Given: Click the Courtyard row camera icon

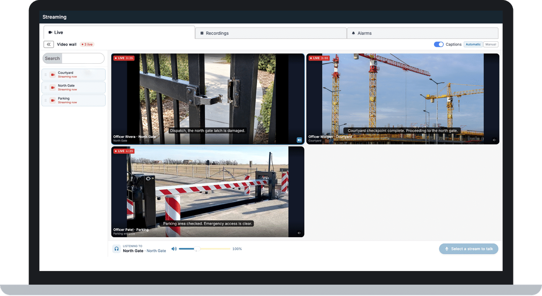Looking at the screenshot, I should pos(53,75).
